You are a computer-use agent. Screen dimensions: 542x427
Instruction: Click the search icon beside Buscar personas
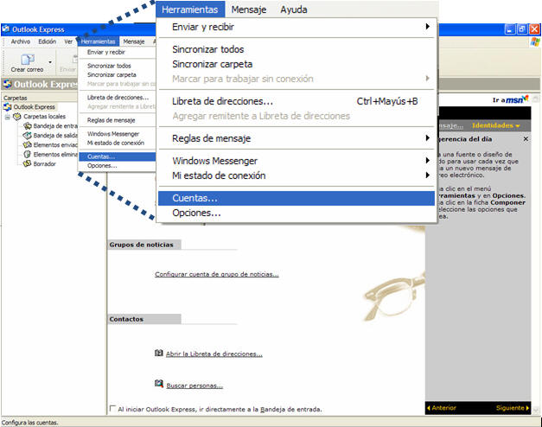coord(159,384)
